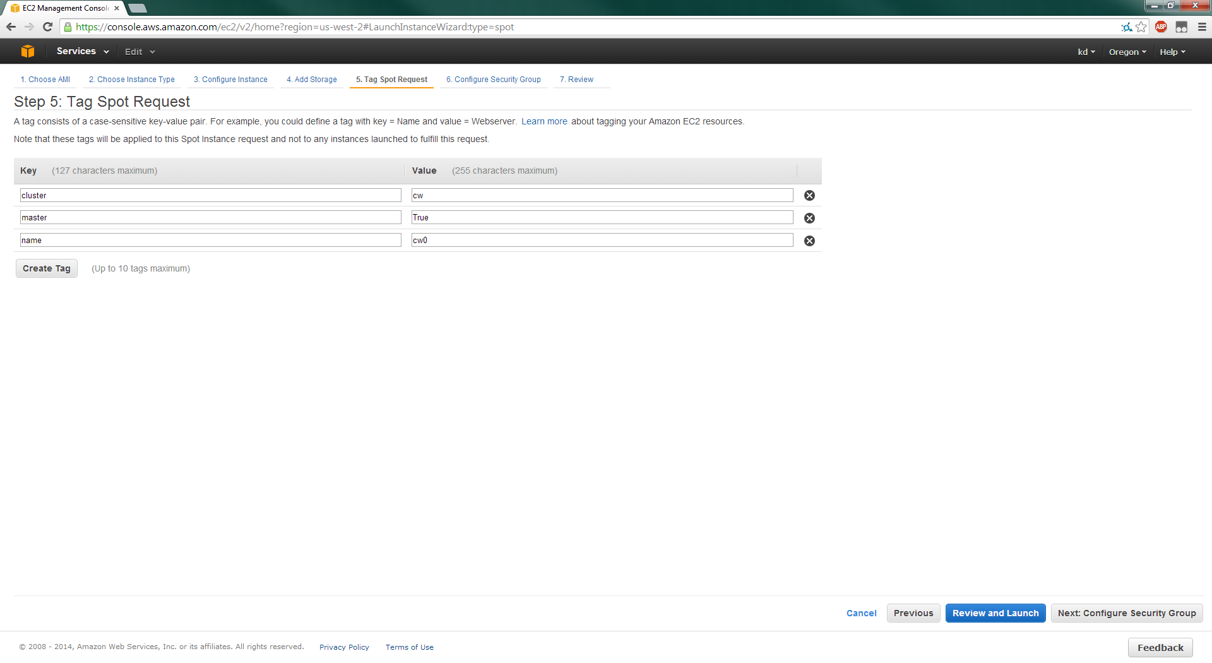Remove the name tag row
Screen dimensions: 1212x663
(809, 241)
